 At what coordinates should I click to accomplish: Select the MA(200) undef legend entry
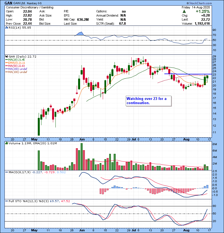(x=16, y=69)
